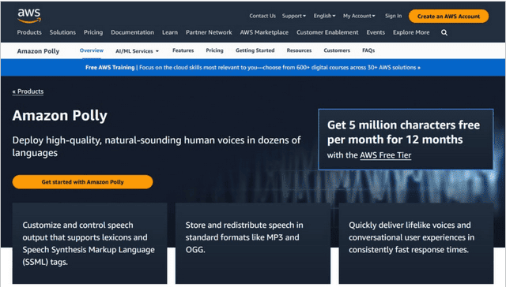Expand AI/ML Services dropdown
The width and height of the screenshot is (506, 287).
137,50
